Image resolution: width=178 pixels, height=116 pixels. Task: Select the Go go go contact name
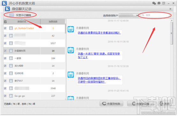pos(20,96)
